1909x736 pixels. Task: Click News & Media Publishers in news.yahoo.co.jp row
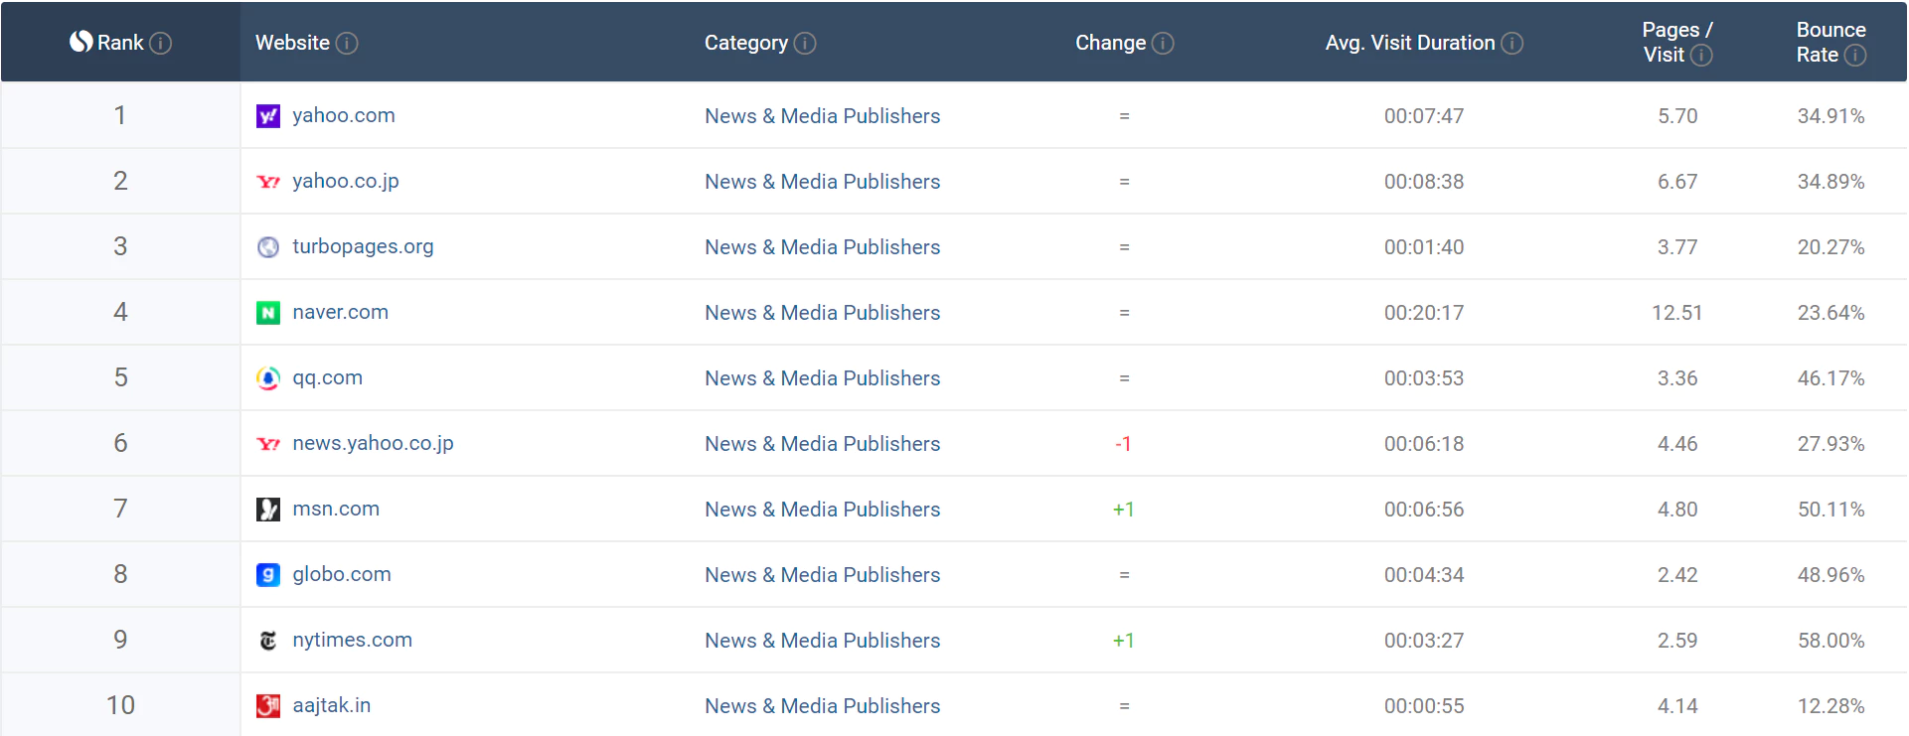pos(822,444)
